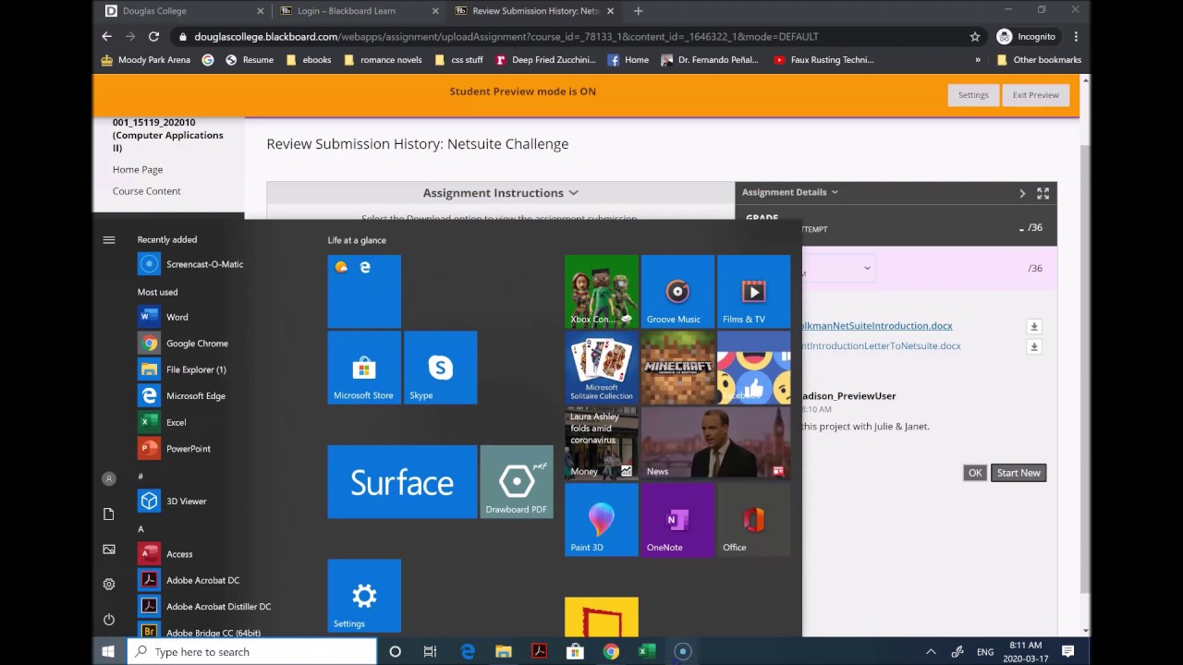Download the IntroductionLetterToNetsuite.docx file
This screenshot has width=1183, height=665.
click(1034, 346)
